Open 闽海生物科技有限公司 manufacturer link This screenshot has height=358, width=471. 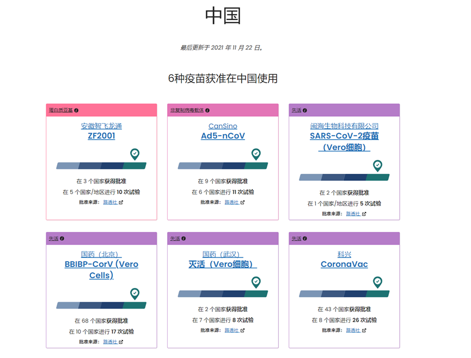click(x=344, y=126)
